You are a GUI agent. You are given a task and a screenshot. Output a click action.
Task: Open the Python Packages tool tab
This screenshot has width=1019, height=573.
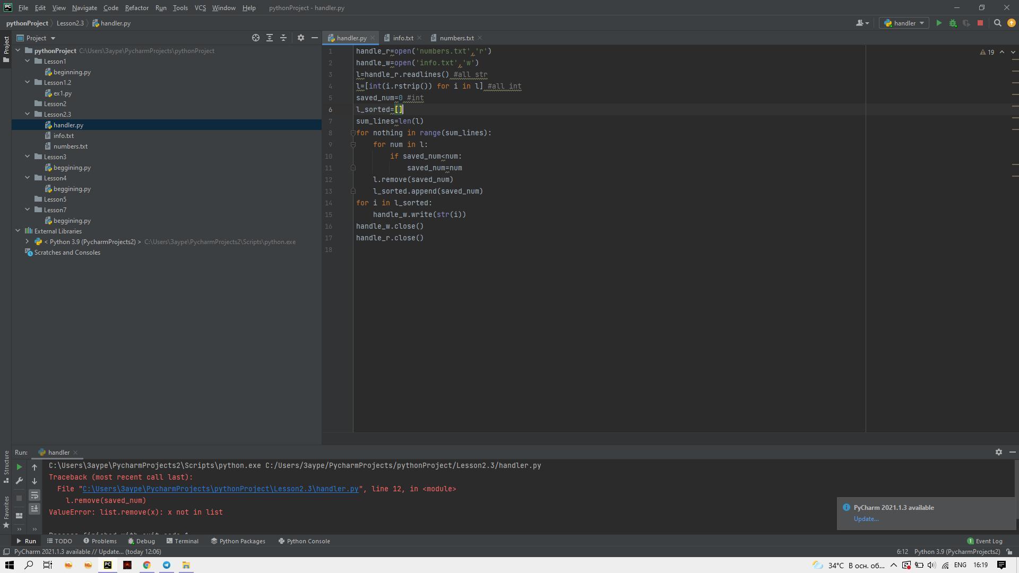click(238, 541)
